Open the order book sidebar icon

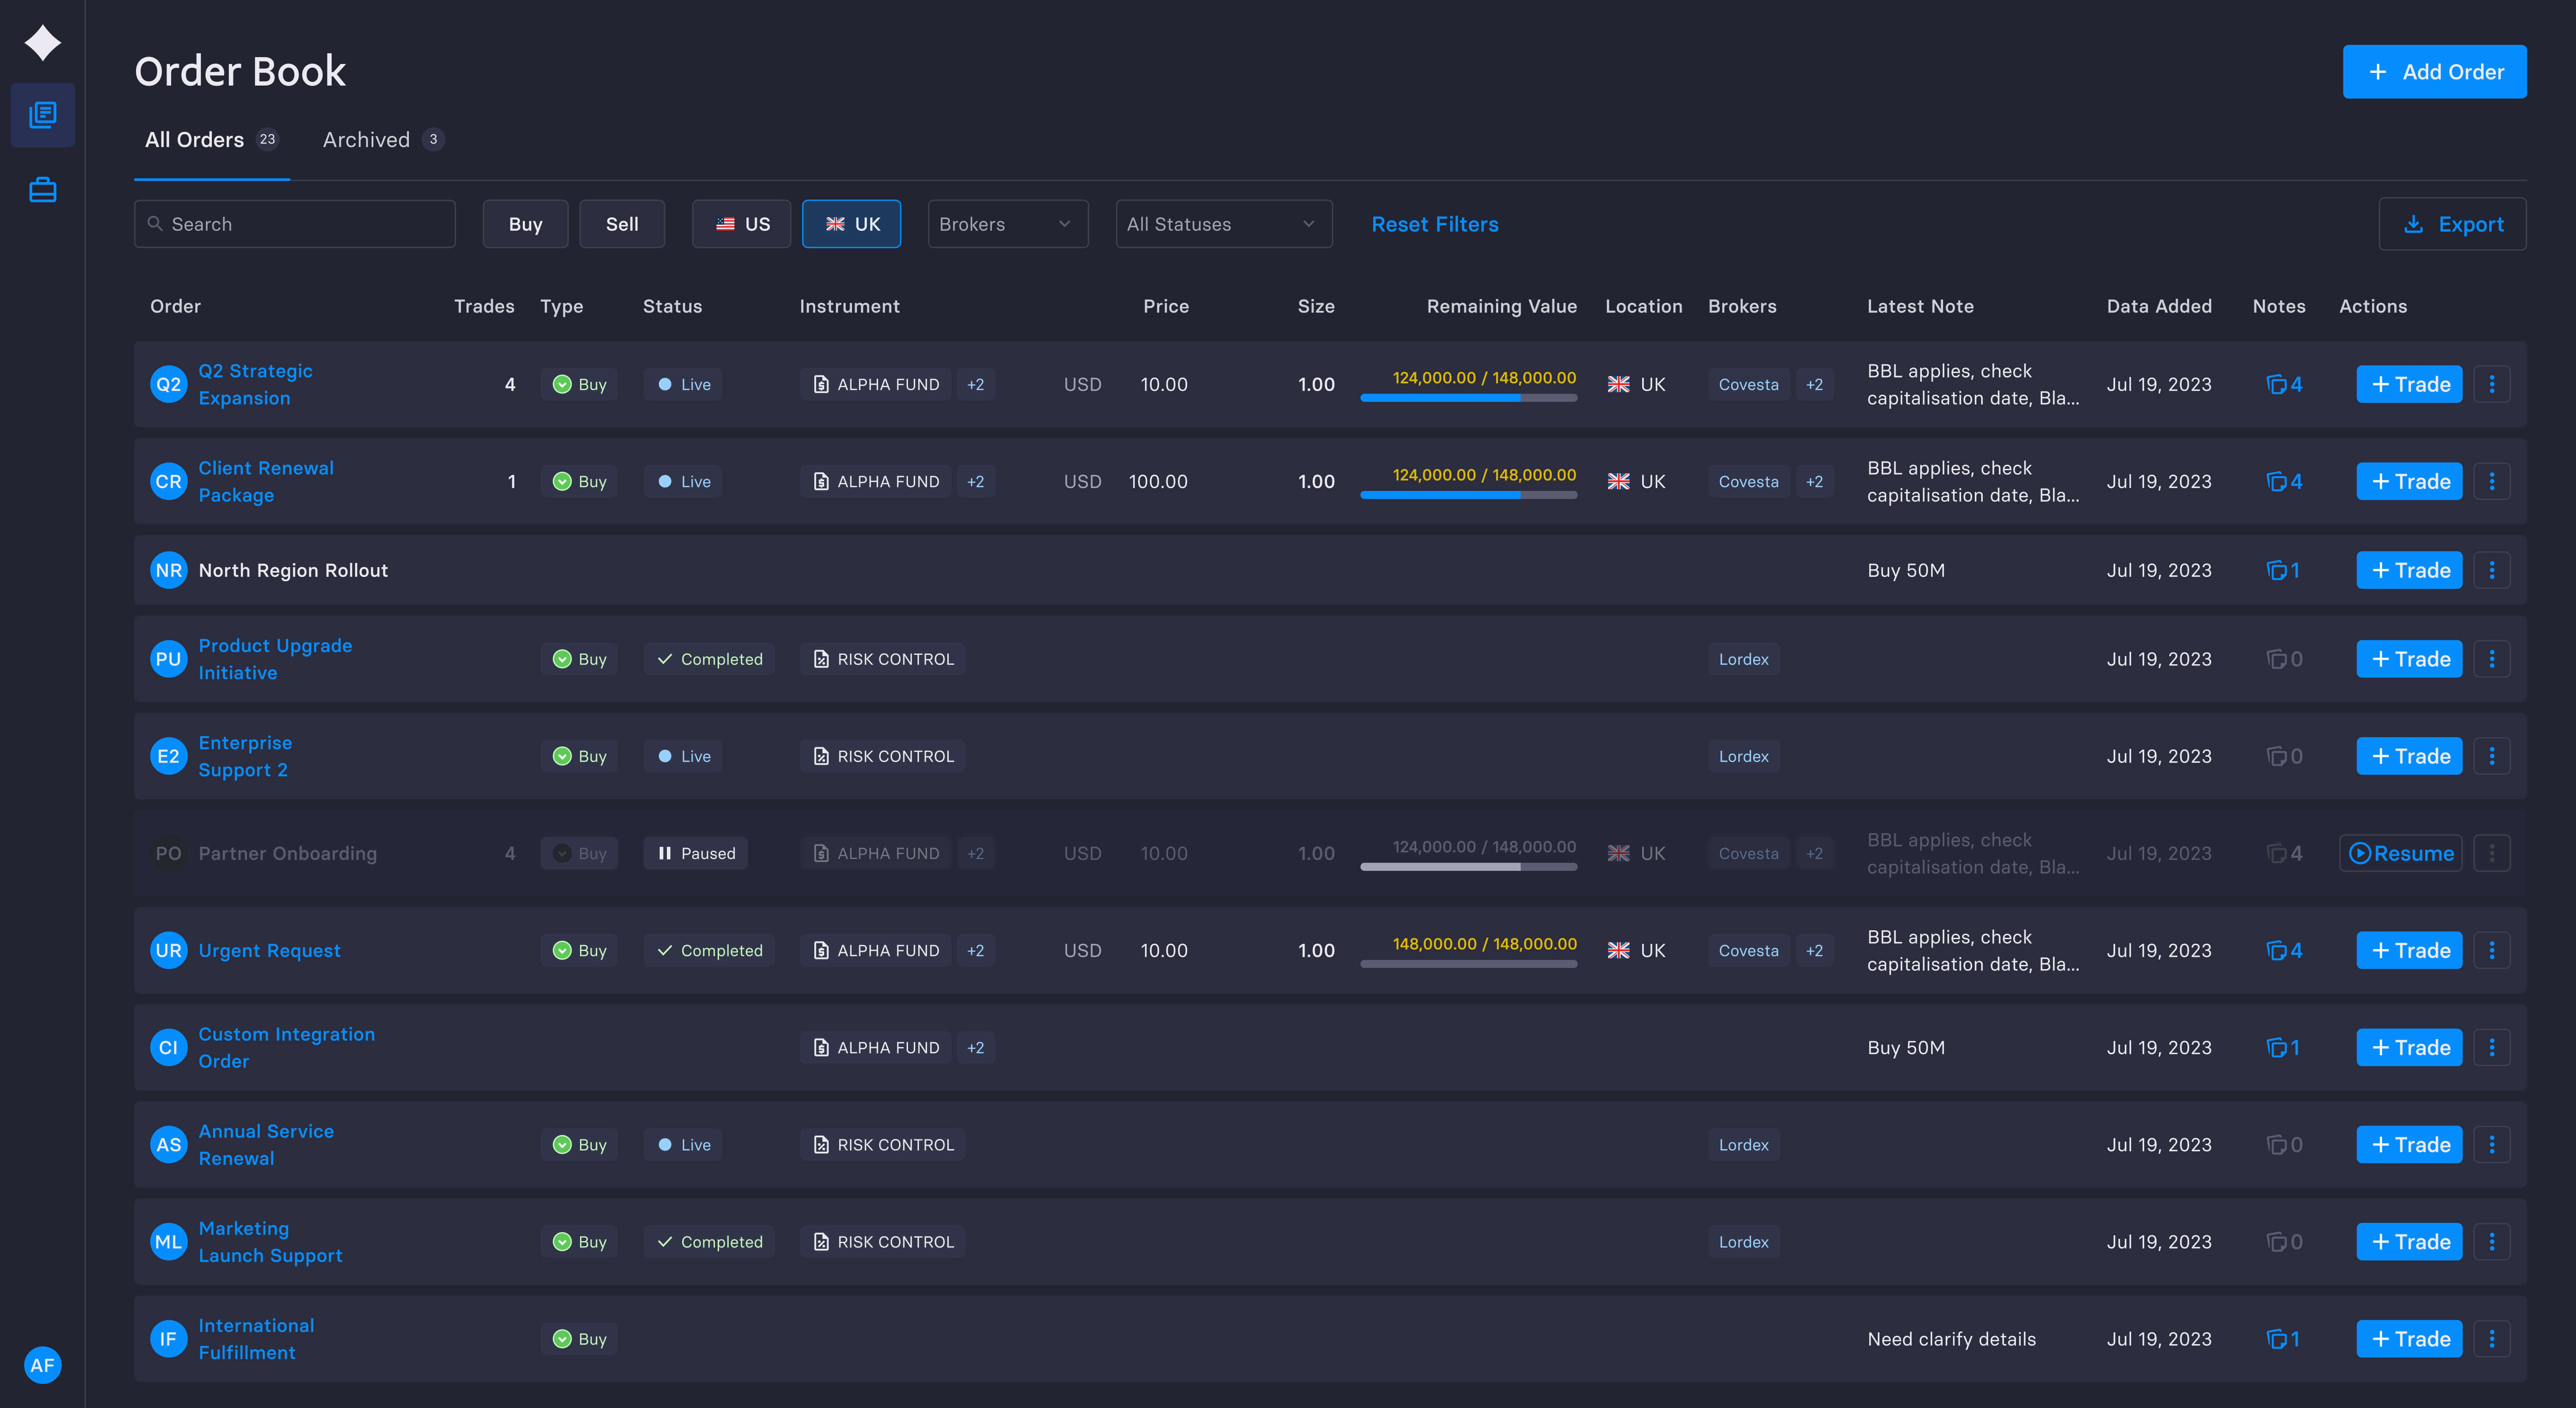point(42,115)
